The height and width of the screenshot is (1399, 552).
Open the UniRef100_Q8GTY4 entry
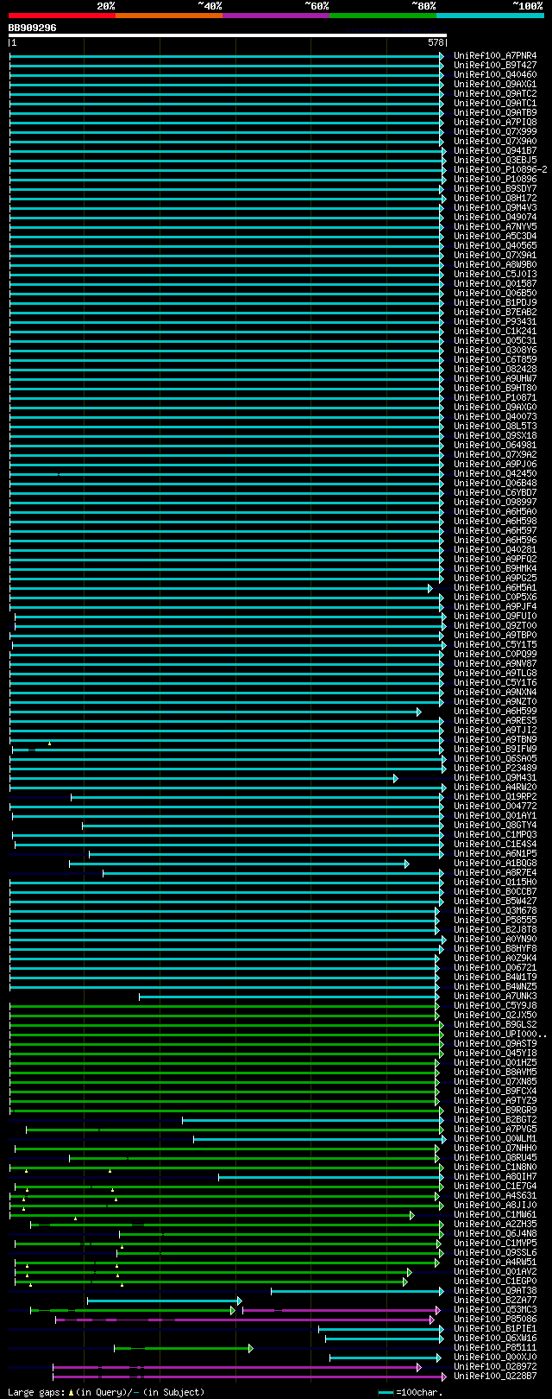click(495, 826)
